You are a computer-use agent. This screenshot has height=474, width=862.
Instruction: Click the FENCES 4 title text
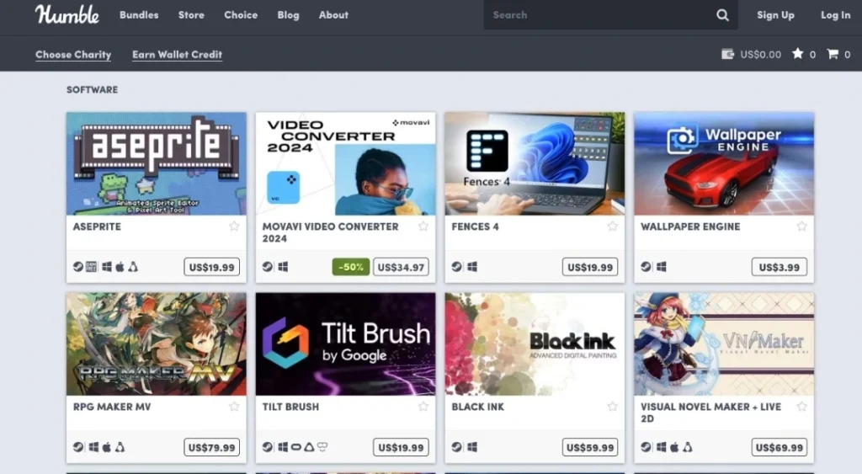[x=475, y=226]
